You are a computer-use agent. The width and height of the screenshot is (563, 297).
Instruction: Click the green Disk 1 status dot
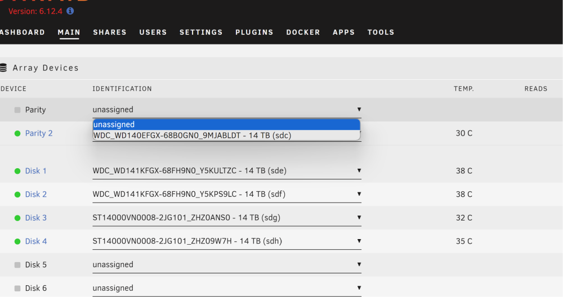pos(17,171)
